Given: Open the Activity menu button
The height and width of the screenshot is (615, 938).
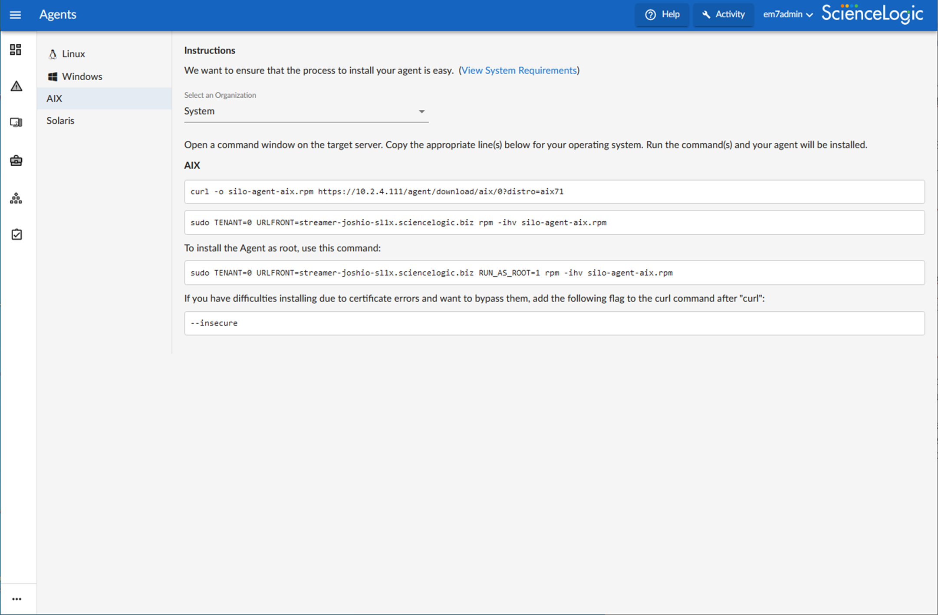Looking at the screenshot, I should pos(723,15).
